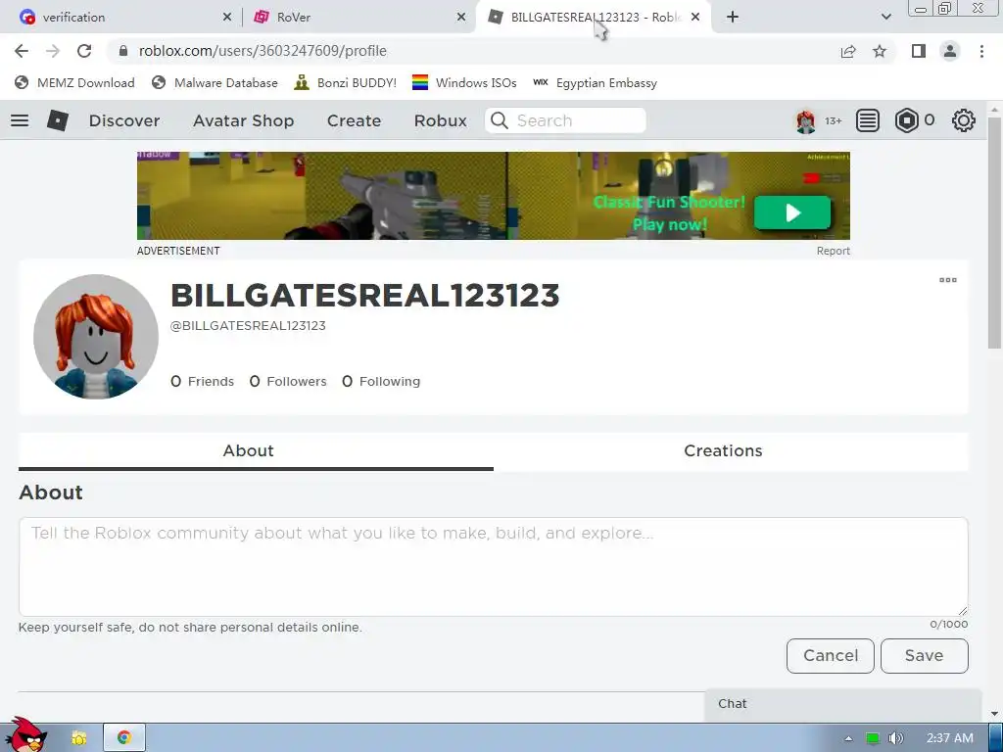Click the Chrome taskbar icon
This screenshot has width=1003, height=752.
tap(124, 738)
